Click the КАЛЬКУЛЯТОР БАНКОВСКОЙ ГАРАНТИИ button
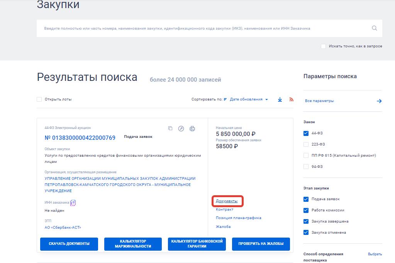 tap(197, 244)
